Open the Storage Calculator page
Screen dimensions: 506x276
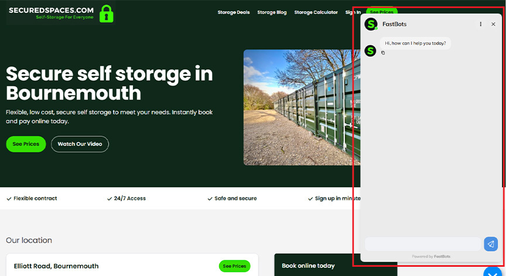click(316, 12)
